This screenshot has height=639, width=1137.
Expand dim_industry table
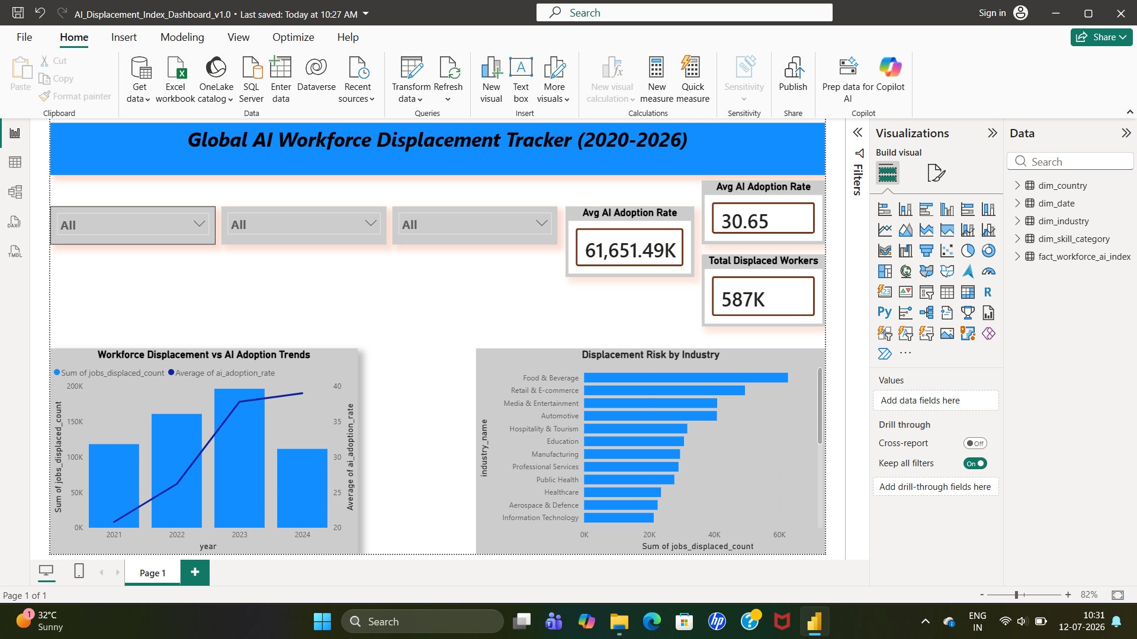tap(1017, 221)
